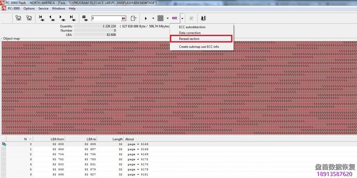Select Data correction menu entry
The width and height of the screenshot is (357, 178).
[190, 33]
